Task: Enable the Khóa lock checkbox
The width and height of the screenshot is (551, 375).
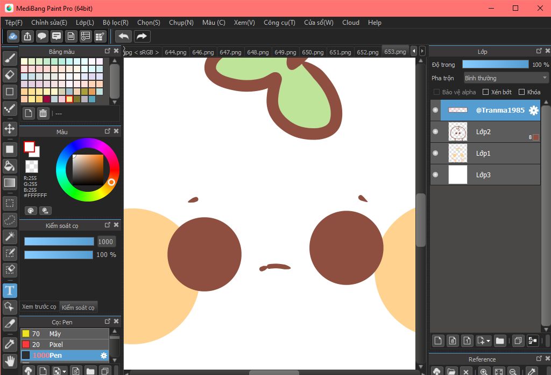Action: 521,92
